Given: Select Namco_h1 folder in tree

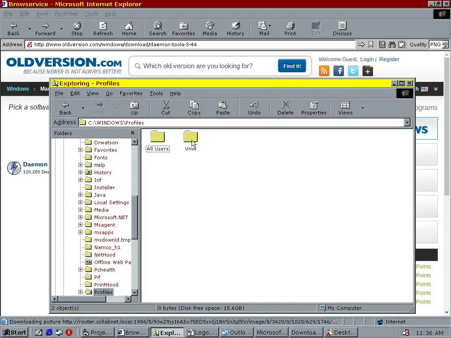Looking at the screenshot, I should pos(107,247).
